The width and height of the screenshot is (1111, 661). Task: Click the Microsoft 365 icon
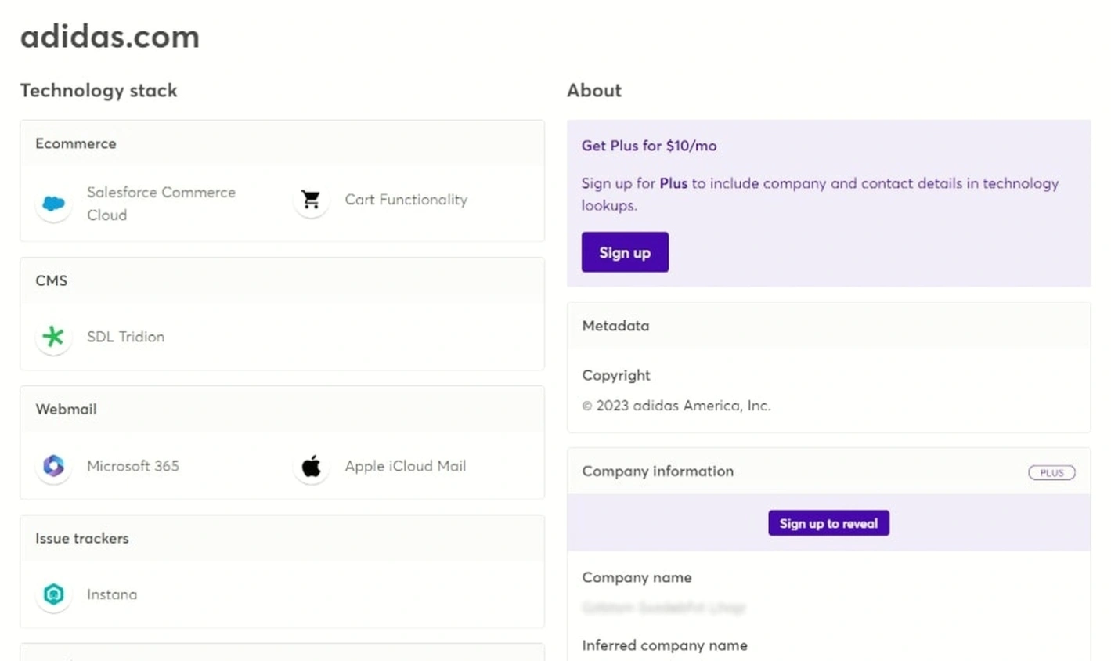click(x=53, y=466)
